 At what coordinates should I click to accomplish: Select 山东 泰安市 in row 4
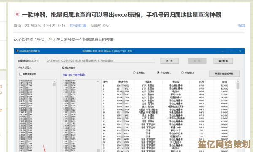(x=148, y=95)
